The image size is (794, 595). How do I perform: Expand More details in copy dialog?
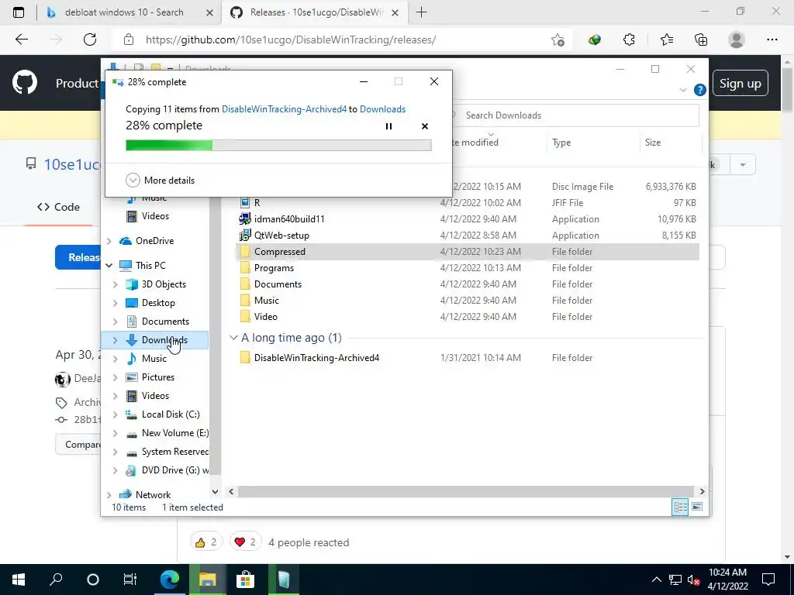[160, 180]
